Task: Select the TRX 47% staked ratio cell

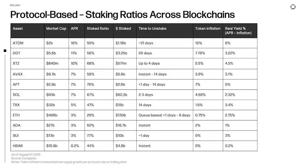Action: click(90, 105)
